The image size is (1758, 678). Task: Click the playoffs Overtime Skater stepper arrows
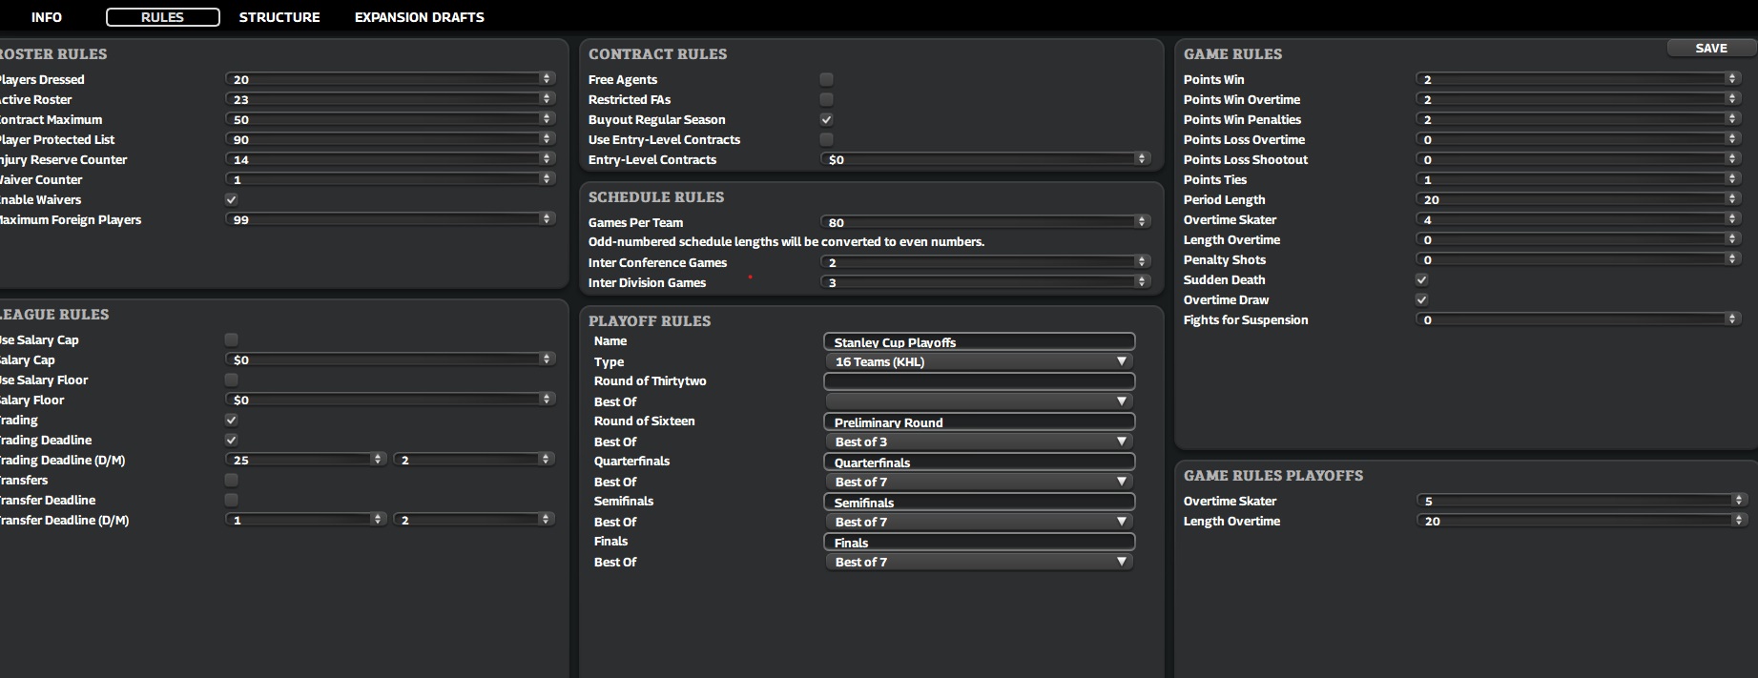click(1739, 501)
